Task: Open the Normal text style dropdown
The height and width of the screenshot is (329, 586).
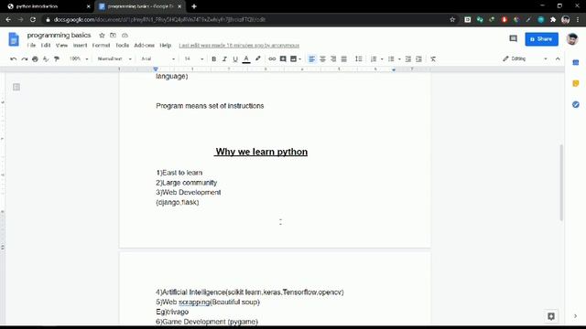Action: pyautogui.click(x=114, y=58)
